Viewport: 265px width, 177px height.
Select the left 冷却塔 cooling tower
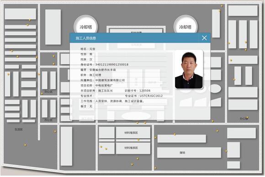tap(86, 26)
